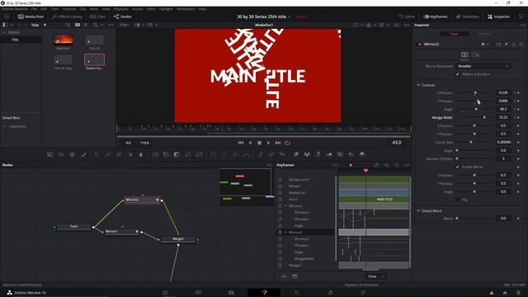Lock the Merge2 row in Keyframes

pos(280,266)
